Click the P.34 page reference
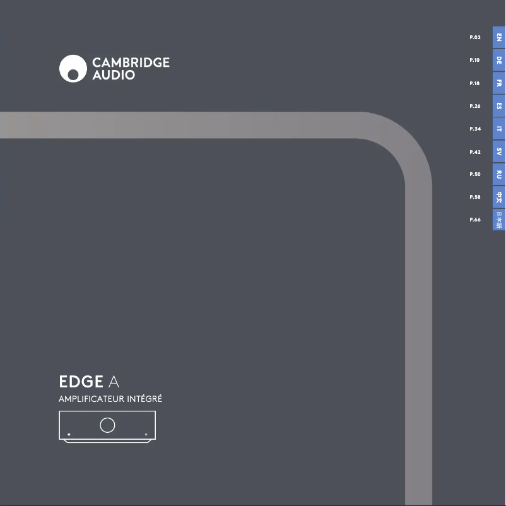The height and width of the screenshot is (506, 506). (475, 129)
